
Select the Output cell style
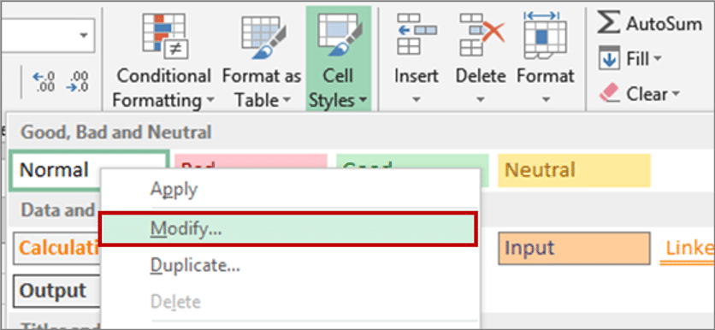(57, 291)
